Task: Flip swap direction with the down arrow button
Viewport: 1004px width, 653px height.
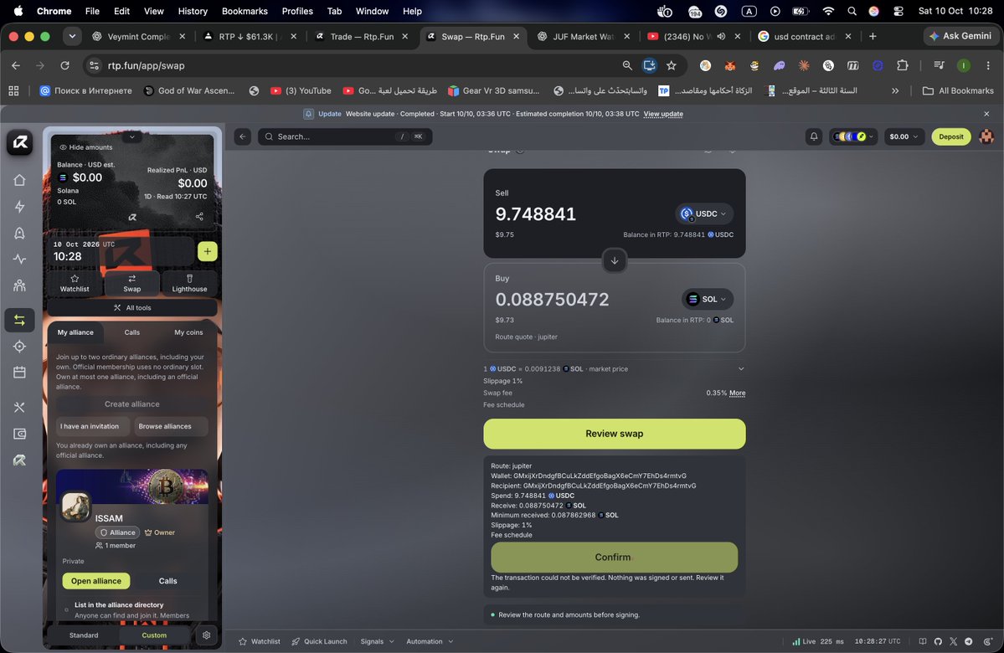Action: point(614,260)
